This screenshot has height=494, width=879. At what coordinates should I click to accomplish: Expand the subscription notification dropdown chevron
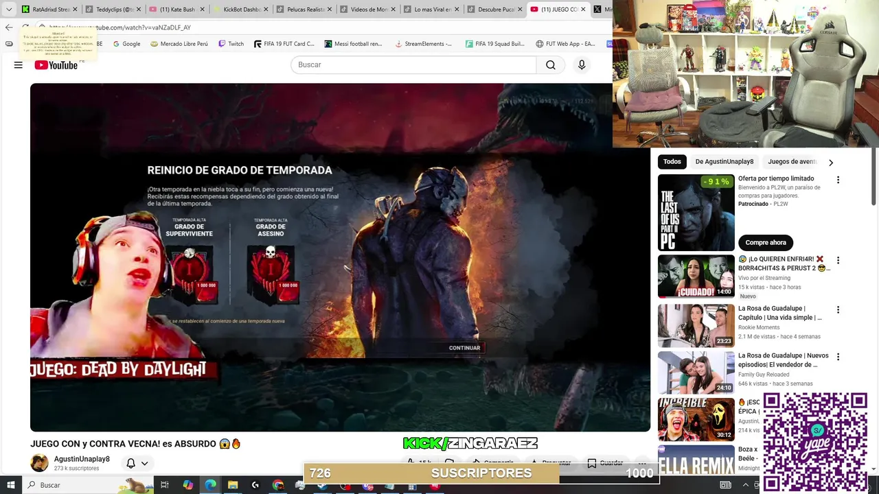coord(145,463)
